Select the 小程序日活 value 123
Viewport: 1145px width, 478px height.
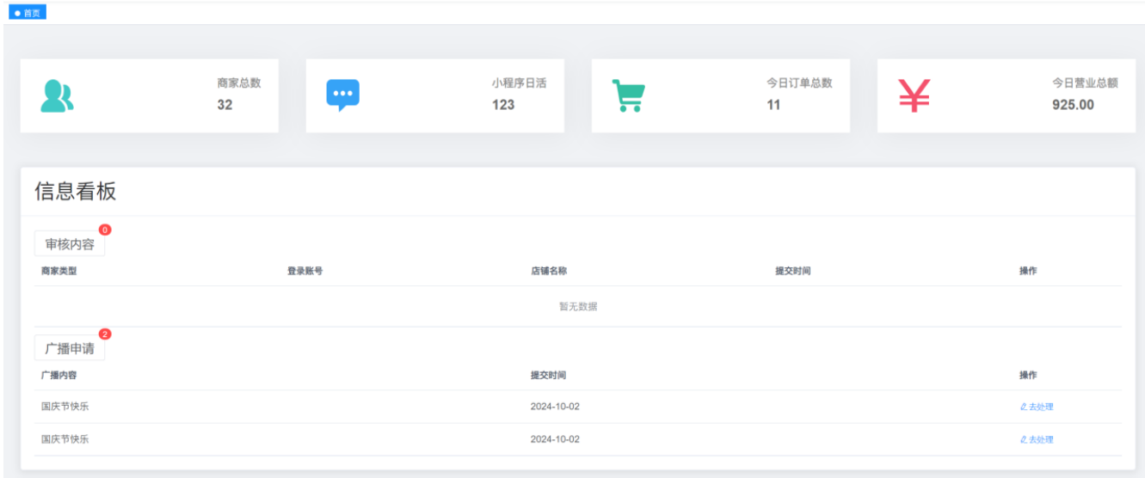(x=503, y=105)
